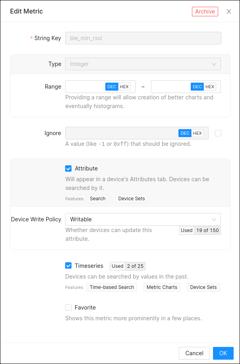
Task: Select DEC for range maximum
Action: (197, 87)
